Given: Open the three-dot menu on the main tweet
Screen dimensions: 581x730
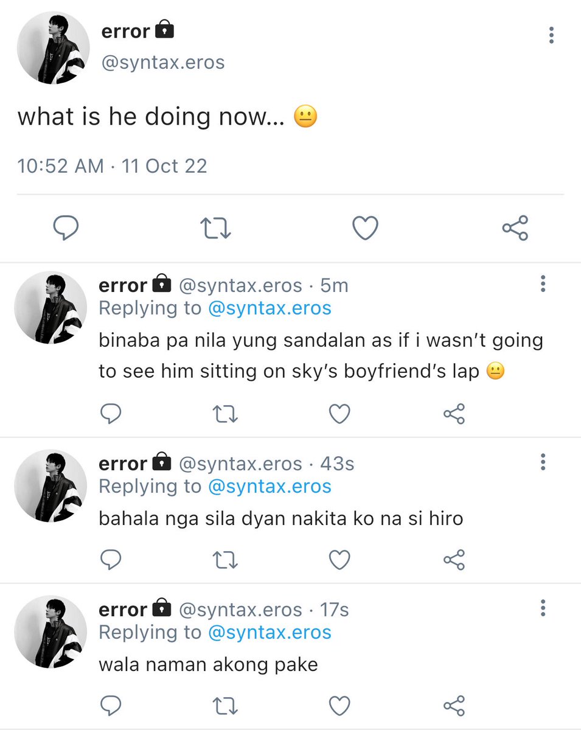Looking at the screenshot, I should (x=551, y=35).
